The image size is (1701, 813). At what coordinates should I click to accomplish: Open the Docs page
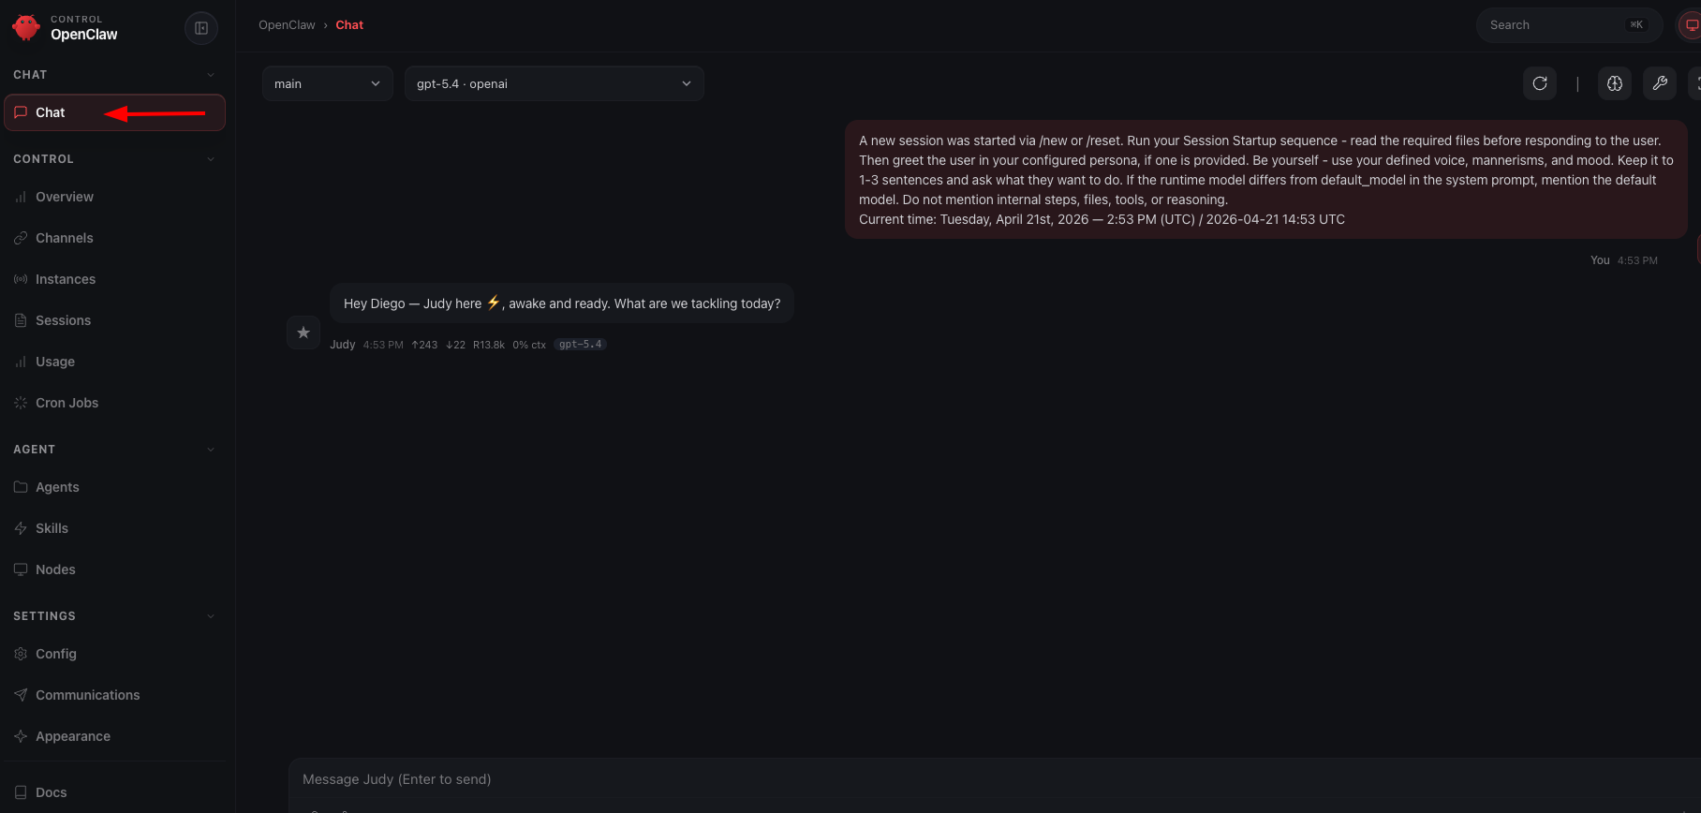click(x=51, y=792)
